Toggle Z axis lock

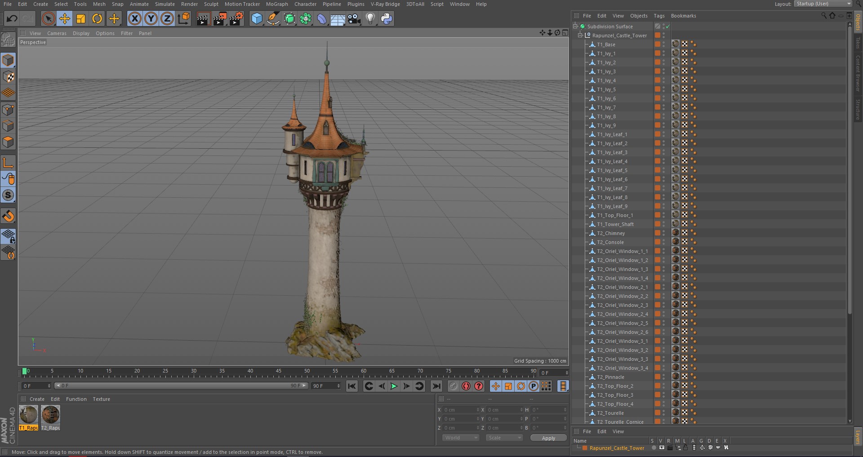167,18
